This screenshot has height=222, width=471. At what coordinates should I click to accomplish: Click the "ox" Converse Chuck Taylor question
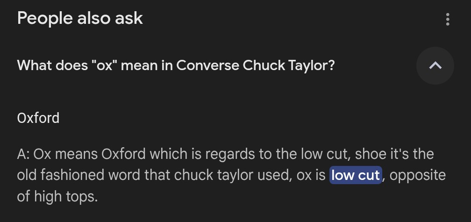(176, 65)
